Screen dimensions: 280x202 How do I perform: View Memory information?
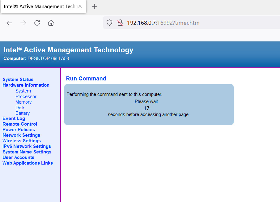click(23, 102)
